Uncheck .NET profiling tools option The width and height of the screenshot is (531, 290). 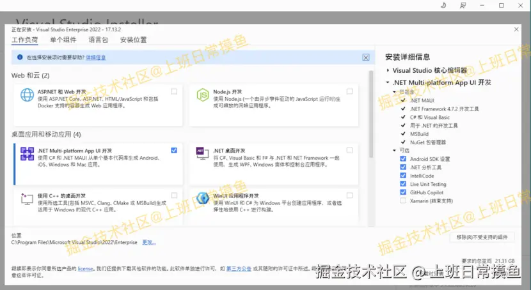(x=403, y=167)
